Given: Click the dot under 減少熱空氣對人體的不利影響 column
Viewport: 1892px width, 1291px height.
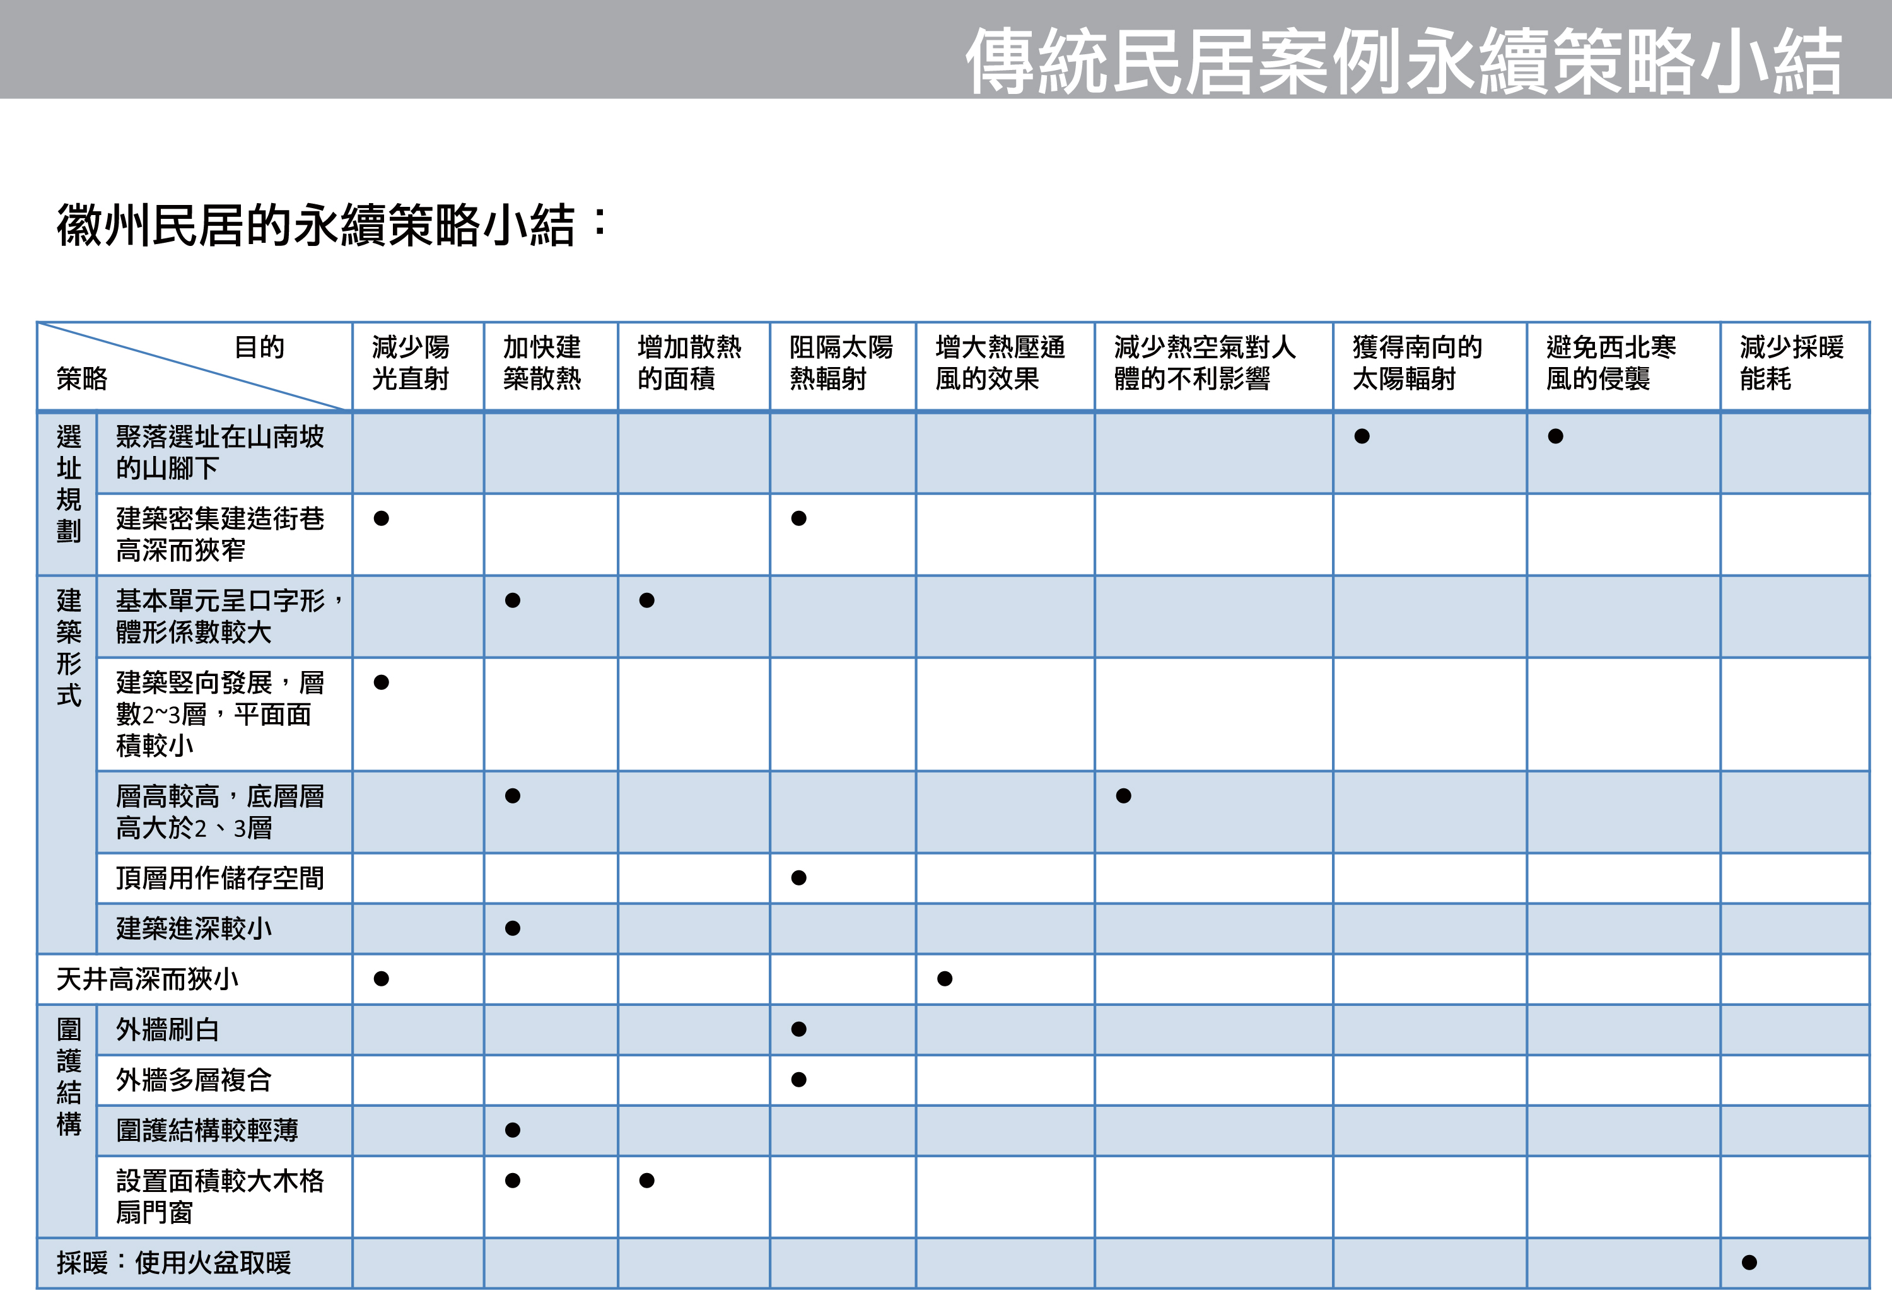Looking at the screenshot, I should pos(1123,796).
